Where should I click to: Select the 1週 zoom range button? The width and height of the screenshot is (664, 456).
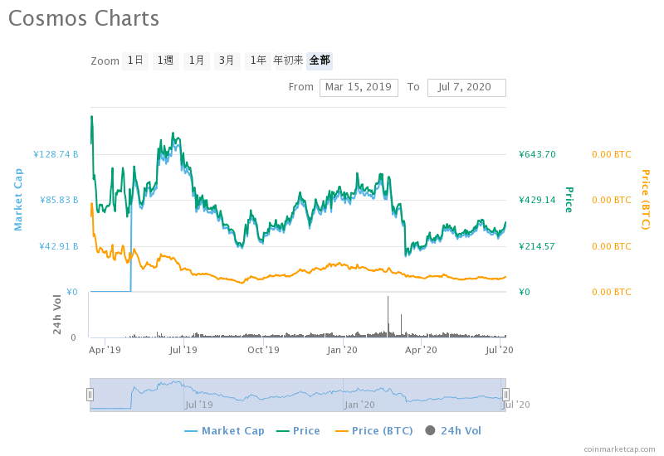pyautogui.click(x=165, y=61)
